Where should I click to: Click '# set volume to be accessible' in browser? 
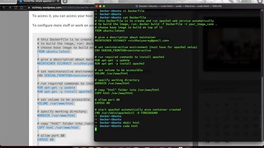[64, 99]
